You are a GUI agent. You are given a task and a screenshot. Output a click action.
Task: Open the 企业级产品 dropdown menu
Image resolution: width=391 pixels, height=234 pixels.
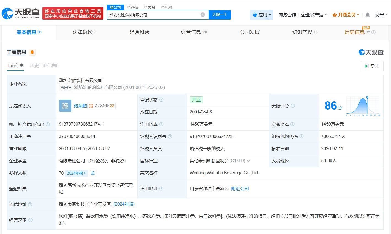click(314, 15)
